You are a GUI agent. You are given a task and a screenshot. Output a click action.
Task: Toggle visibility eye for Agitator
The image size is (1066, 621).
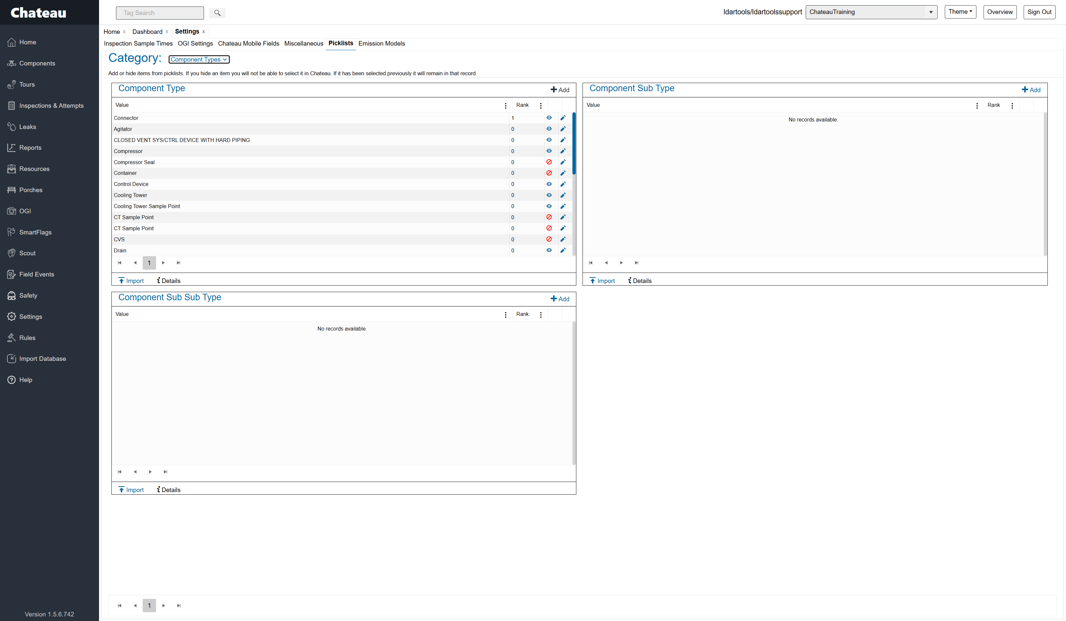[x=549, y=129]
